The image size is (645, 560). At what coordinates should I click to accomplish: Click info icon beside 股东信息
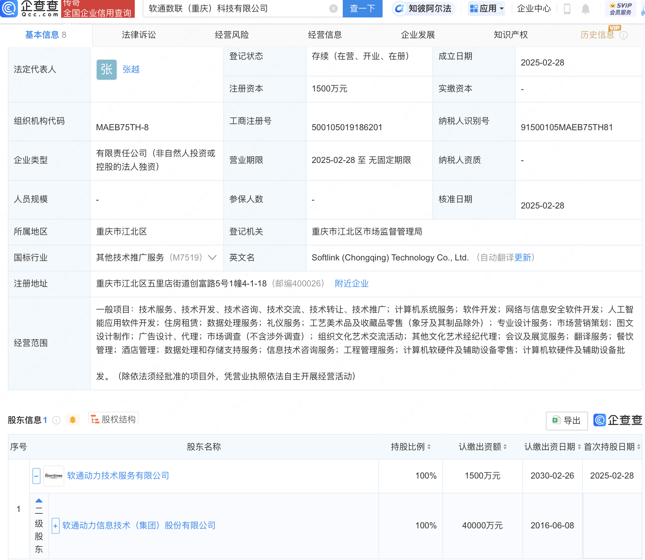56,420
